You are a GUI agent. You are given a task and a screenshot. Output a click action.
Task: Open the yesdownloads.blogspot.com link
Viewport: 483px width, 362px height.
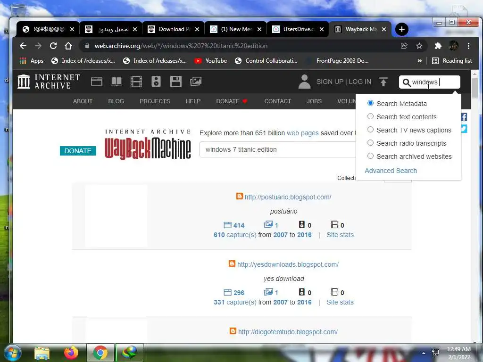point(288,264)
